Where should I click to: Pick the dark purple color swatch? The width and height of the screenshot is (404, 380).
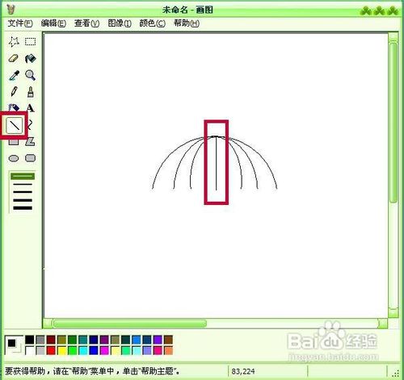(104, 340)
